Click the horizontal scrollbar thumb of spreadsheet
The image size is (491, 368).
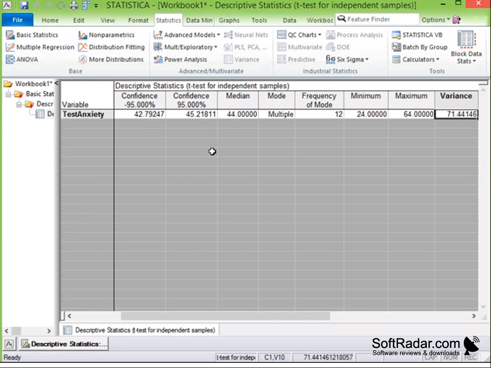point(226,316)
